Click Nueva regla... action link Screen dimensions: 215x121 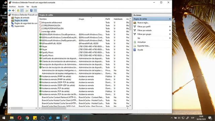click(x=143, y=23)
